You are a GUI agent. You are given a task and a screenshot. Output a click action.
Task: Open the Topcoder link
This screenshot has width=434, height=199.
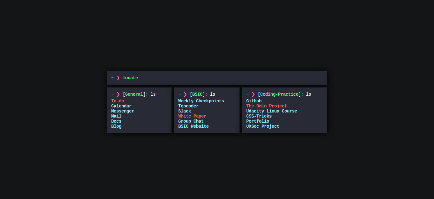[188, 106]
